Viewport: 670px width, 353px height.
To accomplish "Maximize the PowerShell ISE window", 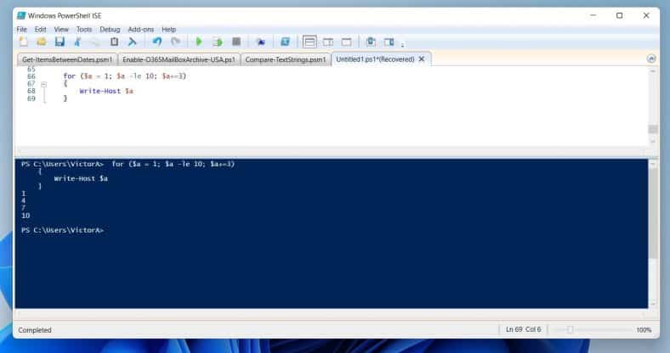I will [x=620, y=16].
